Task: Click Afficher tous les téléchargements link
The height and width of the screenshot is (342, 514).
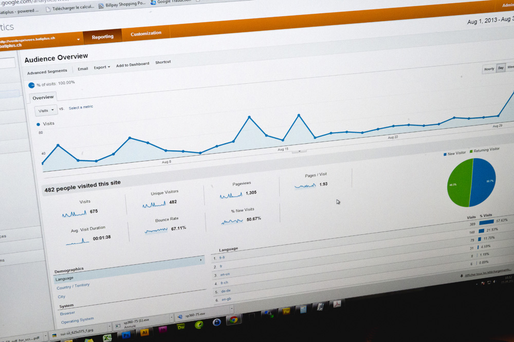Action: click(x=487, y=272)
